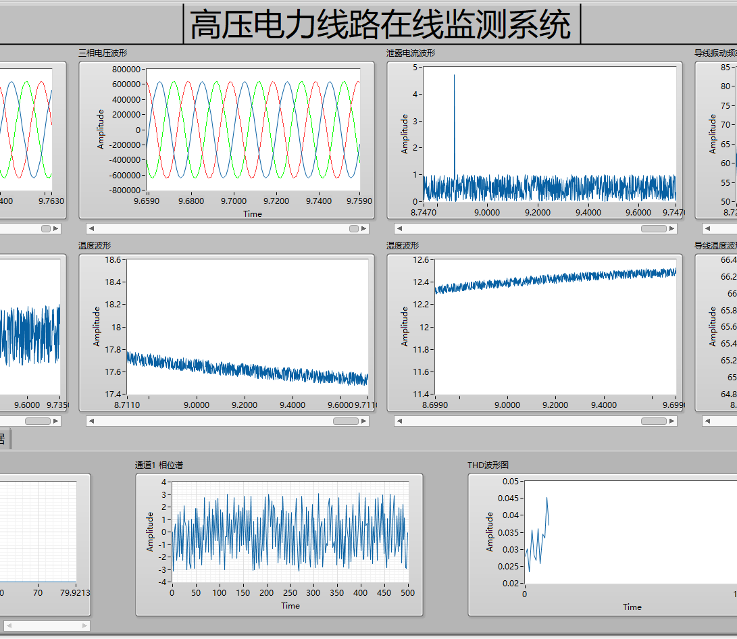Select the 8.7110 X-axis start on 温度波形

click(127, 405)
